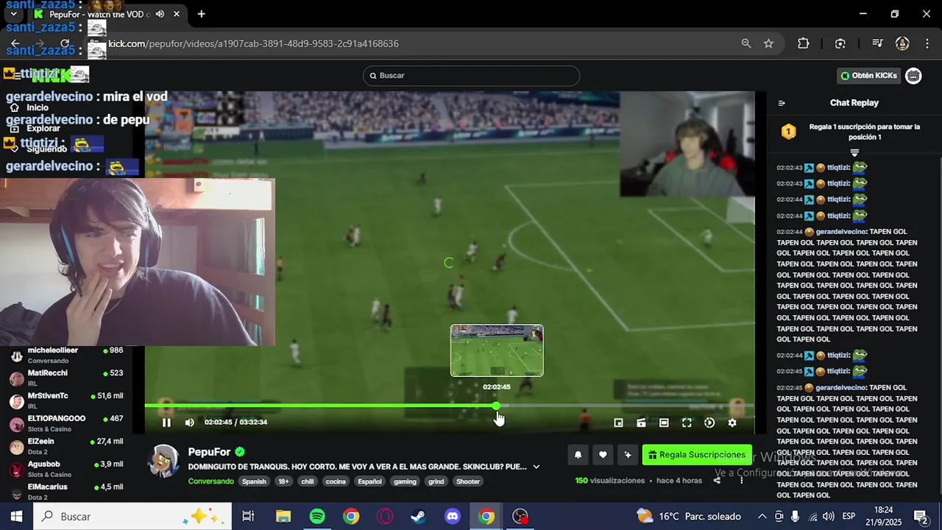Open Chrome zoom magnifier icon
The width and height of the screenshot is (942, 530).
[x=746, y=43]
